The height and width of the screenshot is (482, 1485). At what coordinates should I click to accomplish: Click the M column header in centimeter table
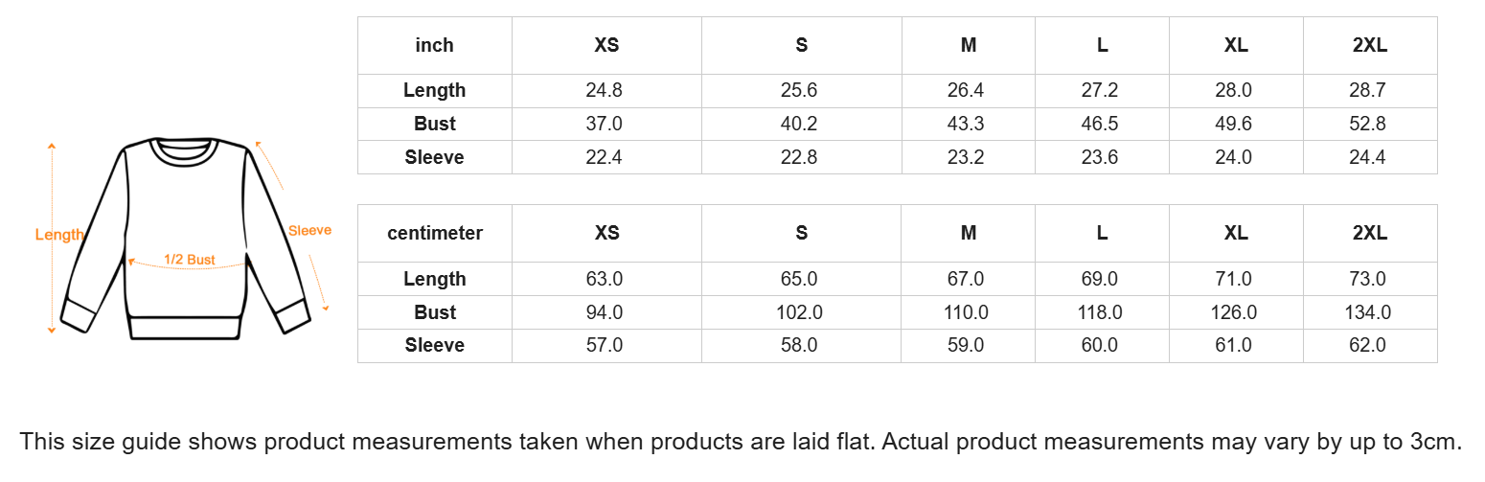[x=968, y=233]
